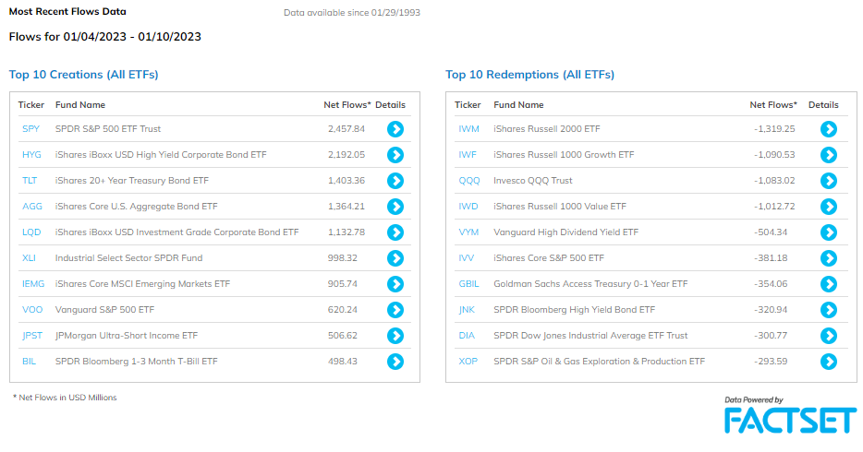Click net flows value 1,403.36
The height and width of the screenshot is (452, 863).
[x=346, y=181]
